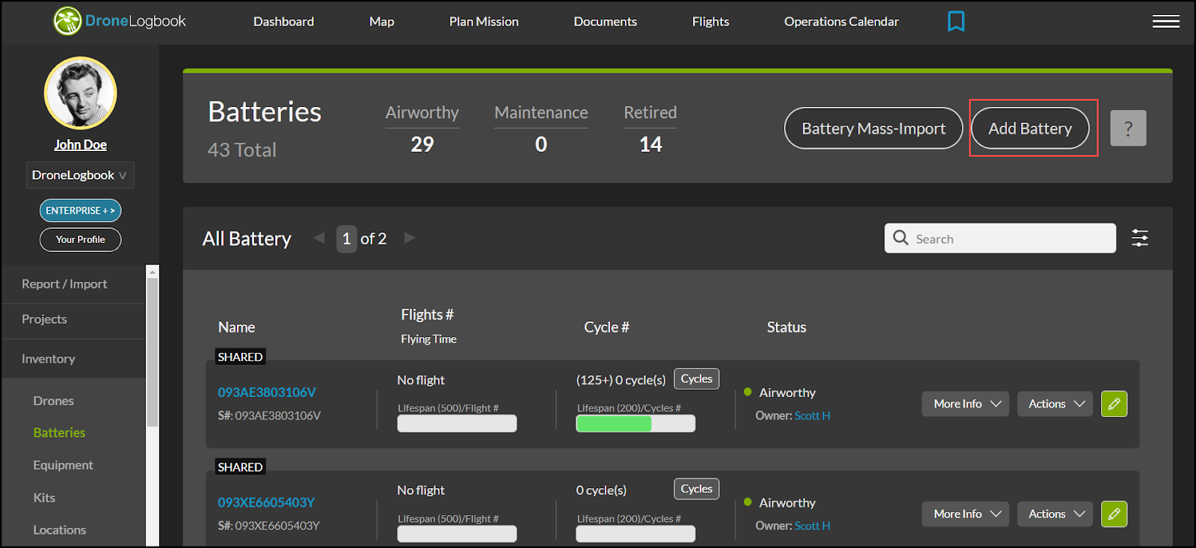Go to next page arrow
The width and height of the screenshot is (1196, 548).
tap(410, 238)
